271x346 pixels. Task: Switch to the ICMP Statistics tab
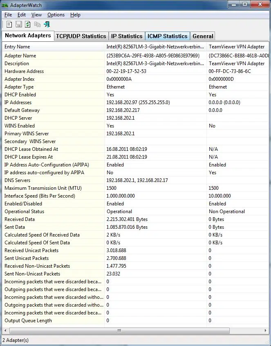tap(168, 36)
